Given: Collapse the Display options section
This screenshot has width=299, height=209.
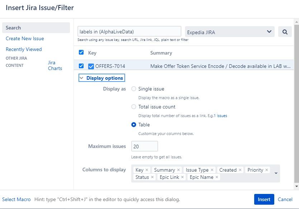Looking at the screenshot, I should click(x=102, y=78).
